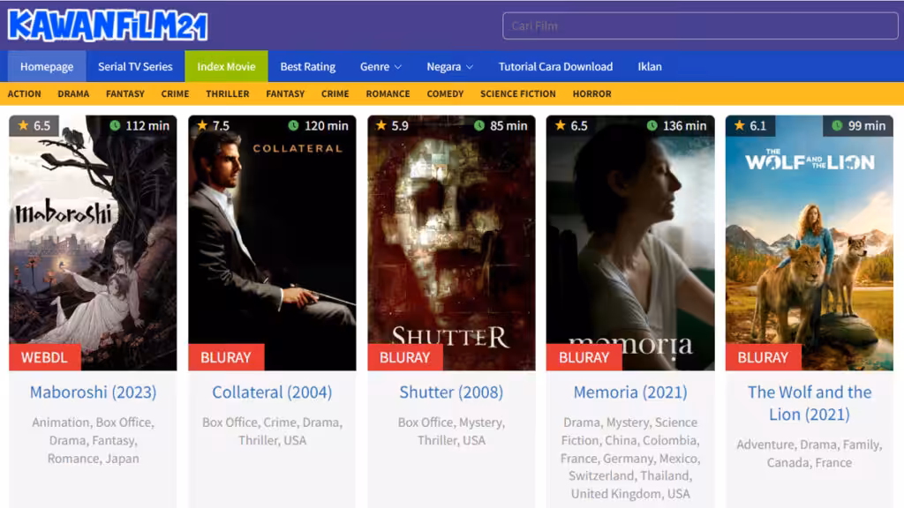This screenshot has height=508, width=904.
Task: Expand the Genre dropdown menu
Action: coord(380,66)
